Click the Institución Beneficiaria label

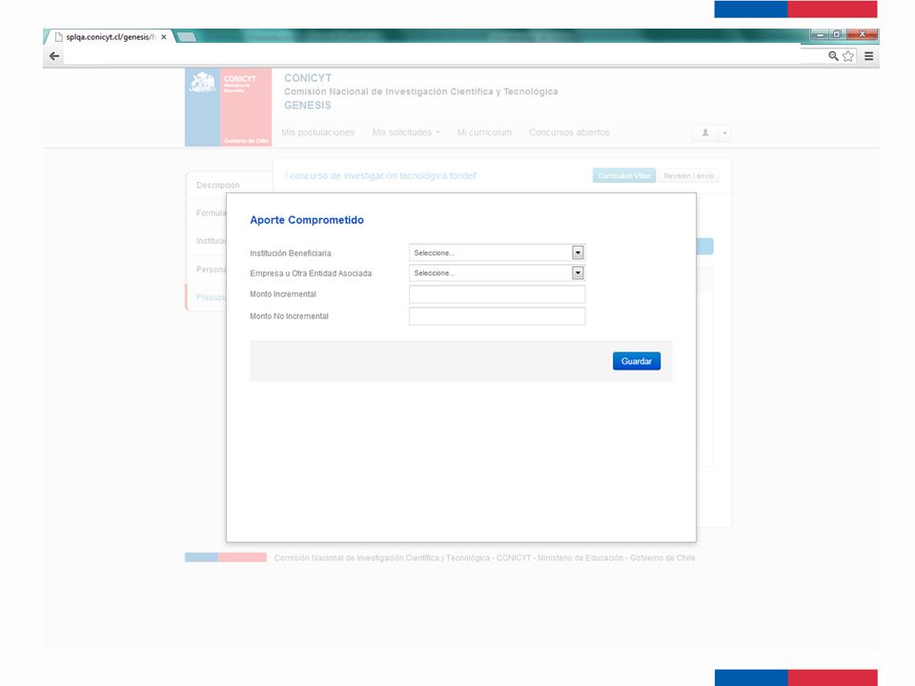(291, 253)
